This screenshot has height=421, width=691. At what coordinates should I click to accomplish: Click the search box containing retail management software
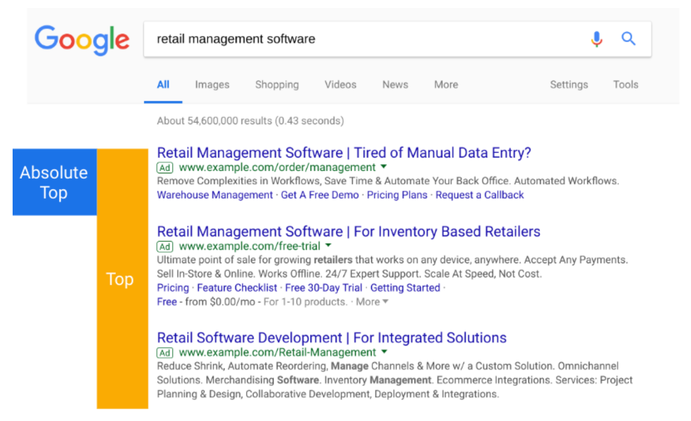(x=397, y=39)
